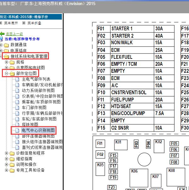Open the 部件连接器端视图 page

coord(38,136)
